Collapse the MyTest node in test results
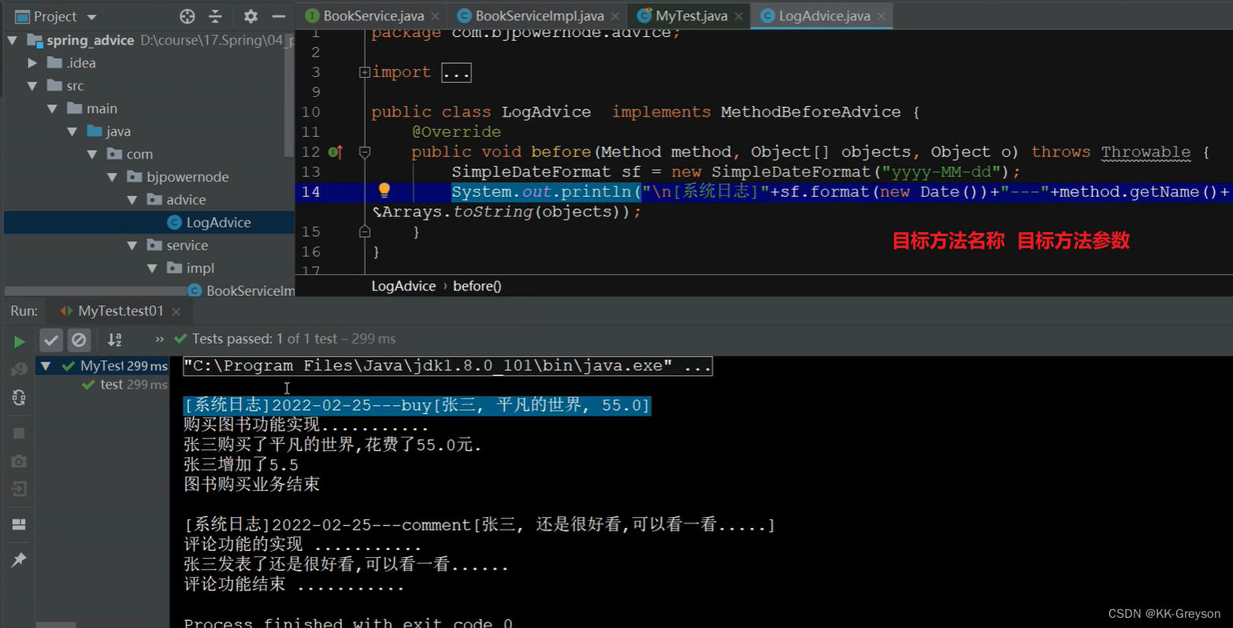1233x628 pixels. [x=46, y=366]
